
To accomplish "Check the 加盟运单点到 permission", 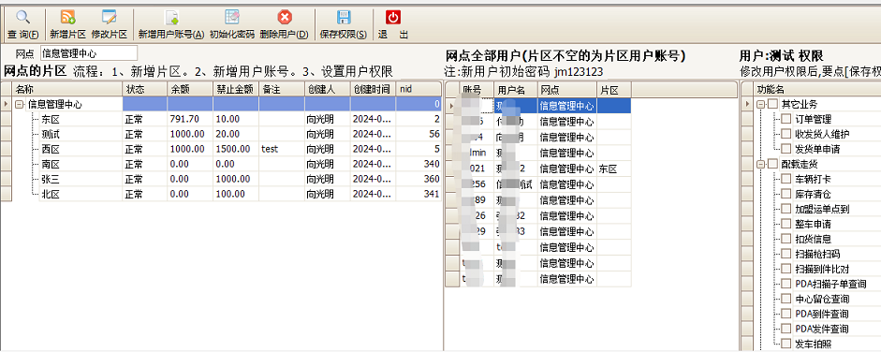I will click(x=786, y=209).
